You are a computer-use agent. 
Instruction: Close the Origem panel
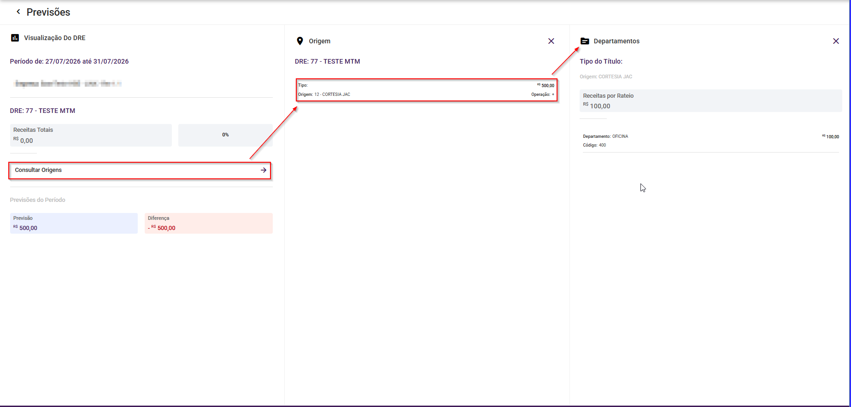[x=551, y=41]
